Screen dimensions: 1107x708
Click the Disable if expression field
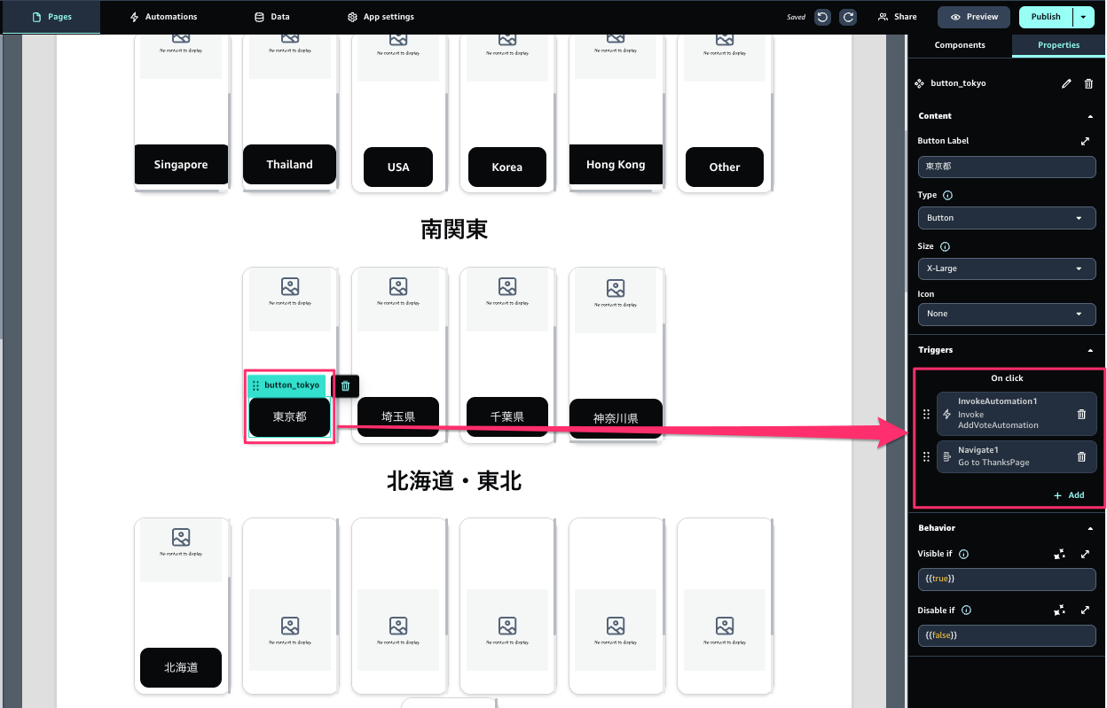coord(1007,635)
